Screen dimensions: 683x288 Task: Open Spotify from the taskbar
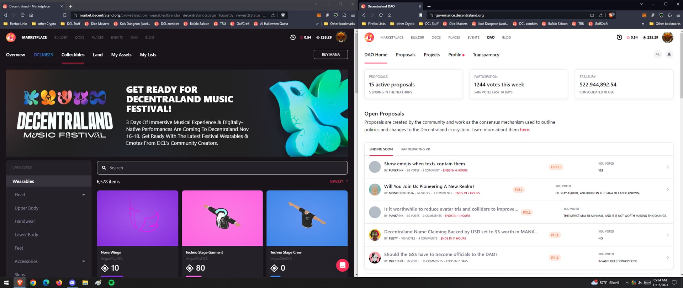point(111,283)
